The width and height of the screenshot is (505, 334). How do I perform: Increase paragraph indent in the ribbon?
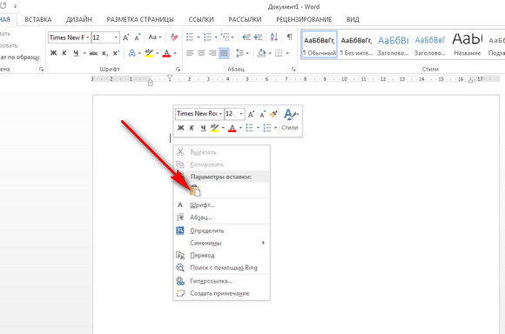258,37
